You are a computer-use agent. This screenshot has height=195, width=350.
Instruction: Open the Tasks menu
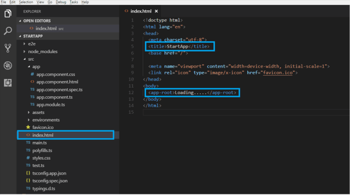click(x=74, y=2)
